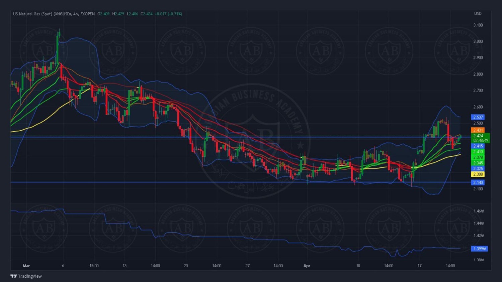
Task: Click the 2.325 blue price label
Action: [478, 168]
